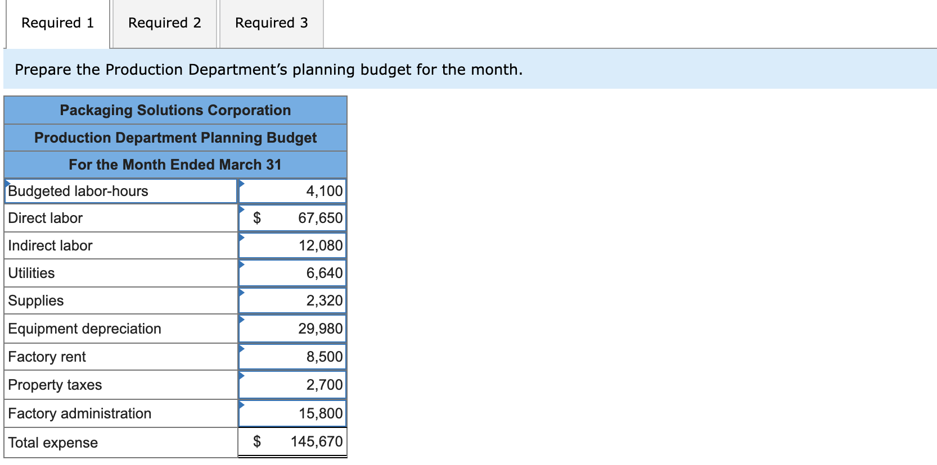Switch to the Required 3 tab
The height and width of the screenshot is (465, 937).
tap(271, 23)
